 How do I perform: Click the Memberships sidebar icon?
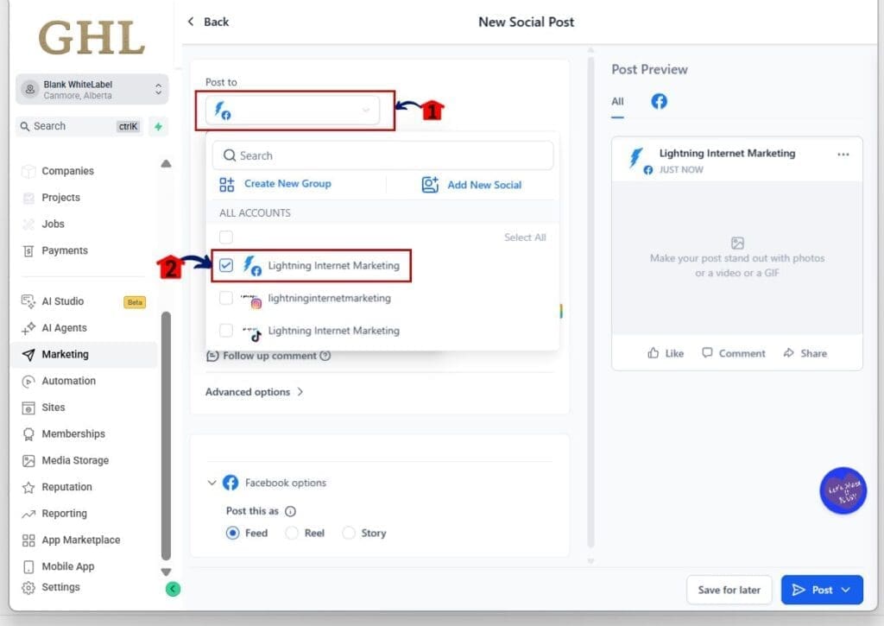(x=28, y=434)
